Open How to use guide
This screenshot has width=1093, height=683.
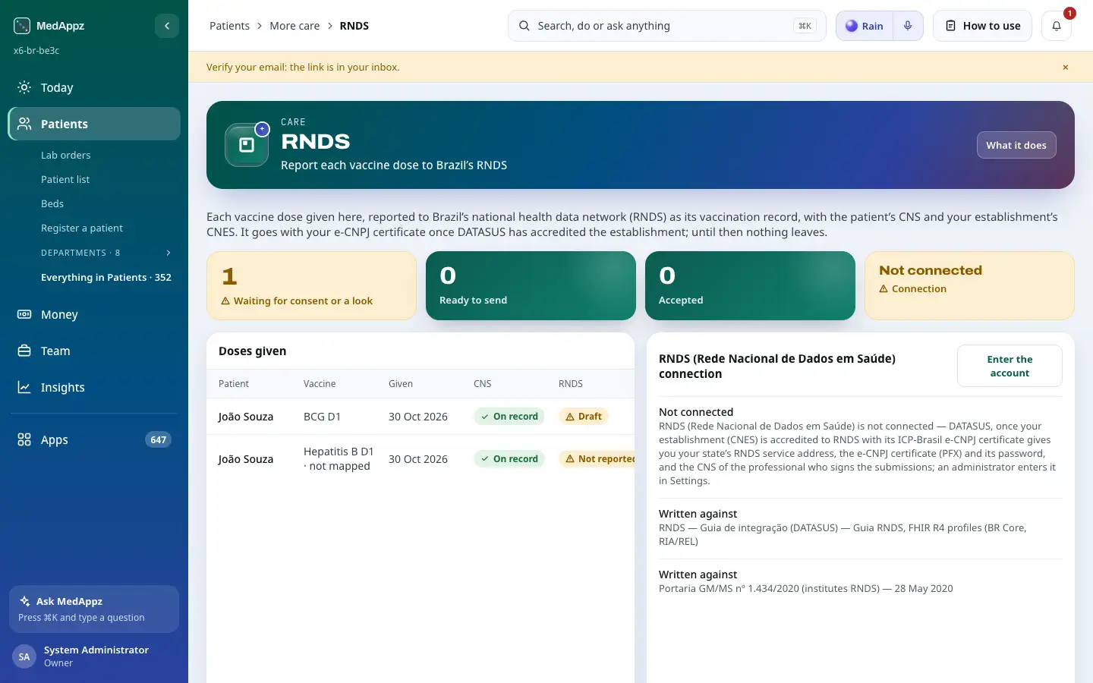982,26
